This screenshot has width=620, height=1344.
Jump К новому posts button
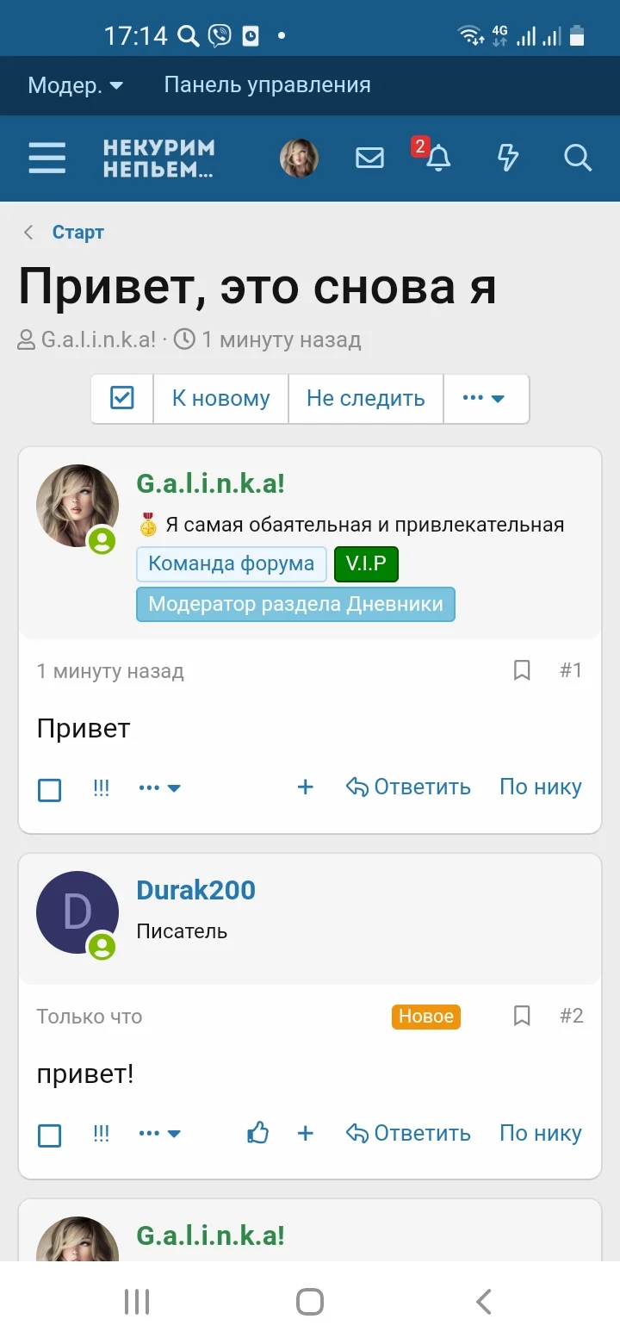[x=221, y=398]
